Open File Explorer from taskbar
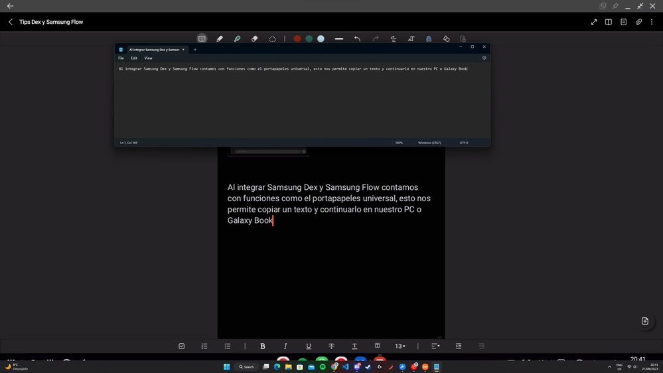The height and width of the screenshot is (373, 663). 289,366
